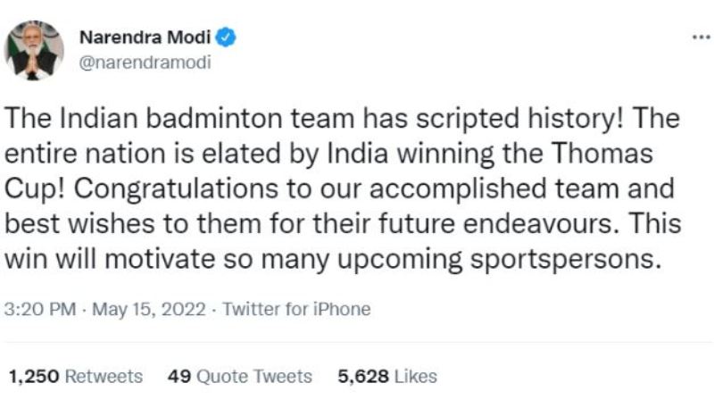
Task: Click the 5,628 likes count number
Action: point(361,377)
